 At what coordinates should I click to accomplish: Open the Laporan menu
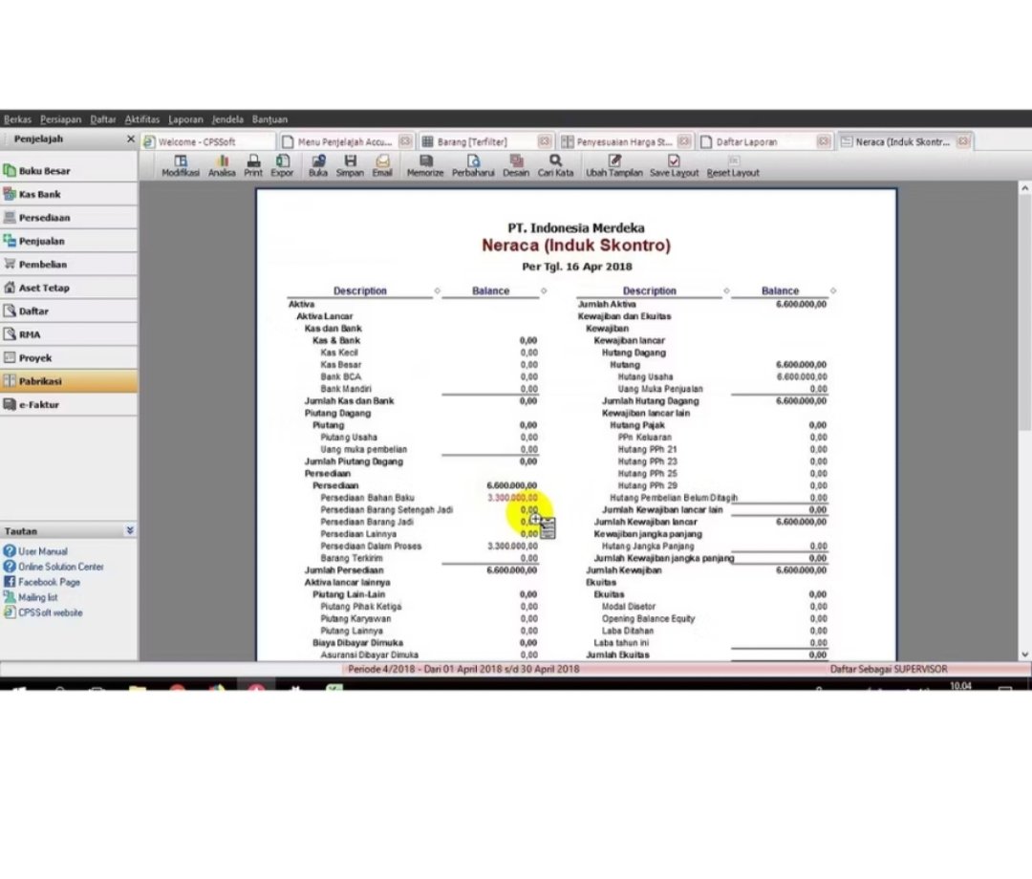click(185, 119)
